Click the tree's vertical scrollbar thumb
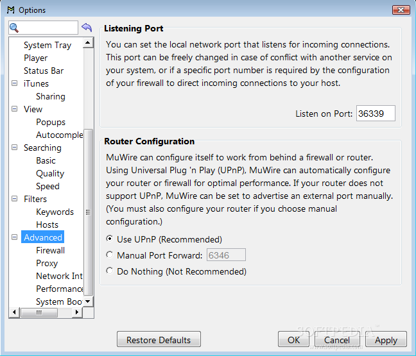The width and height of the screenshot is (416, 356). point(88,212)
